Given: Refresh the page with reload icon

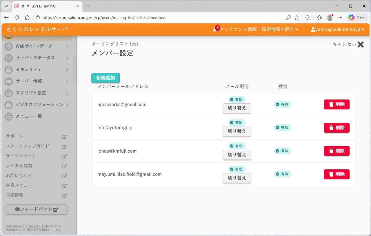Looking at the screenshot, I should (17, 17).
